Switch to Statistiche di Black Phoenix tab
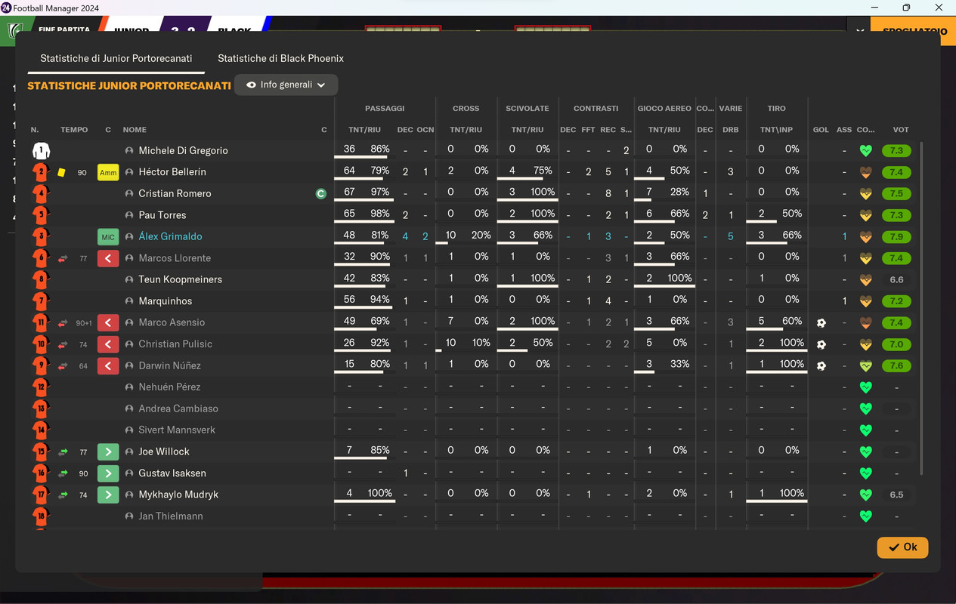 [x=280, y=58]
